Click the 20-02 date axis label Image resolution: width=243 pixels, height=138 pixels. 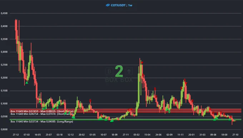pos(82,135)
